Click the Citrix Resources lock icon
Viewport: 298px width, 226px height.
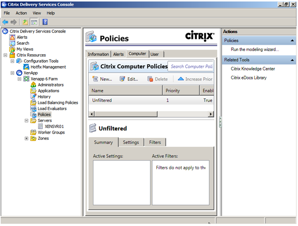pos(12,55)
